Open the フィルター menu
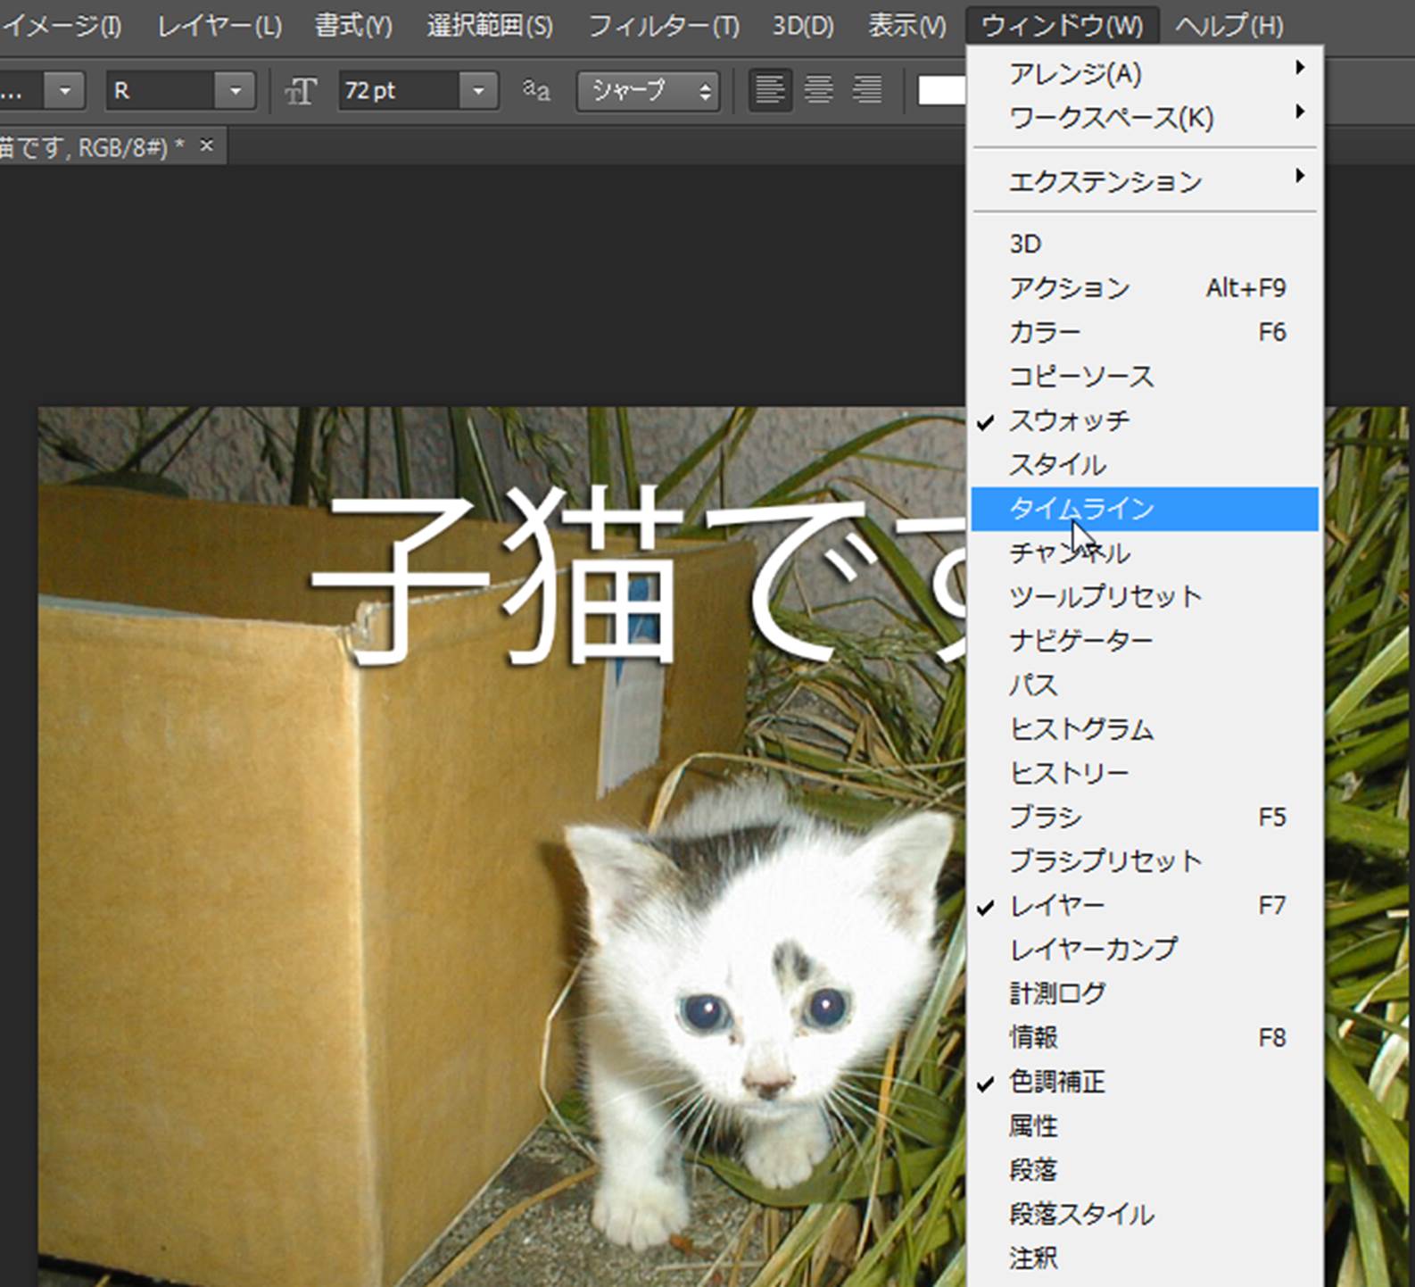 [x=663, y=26]
